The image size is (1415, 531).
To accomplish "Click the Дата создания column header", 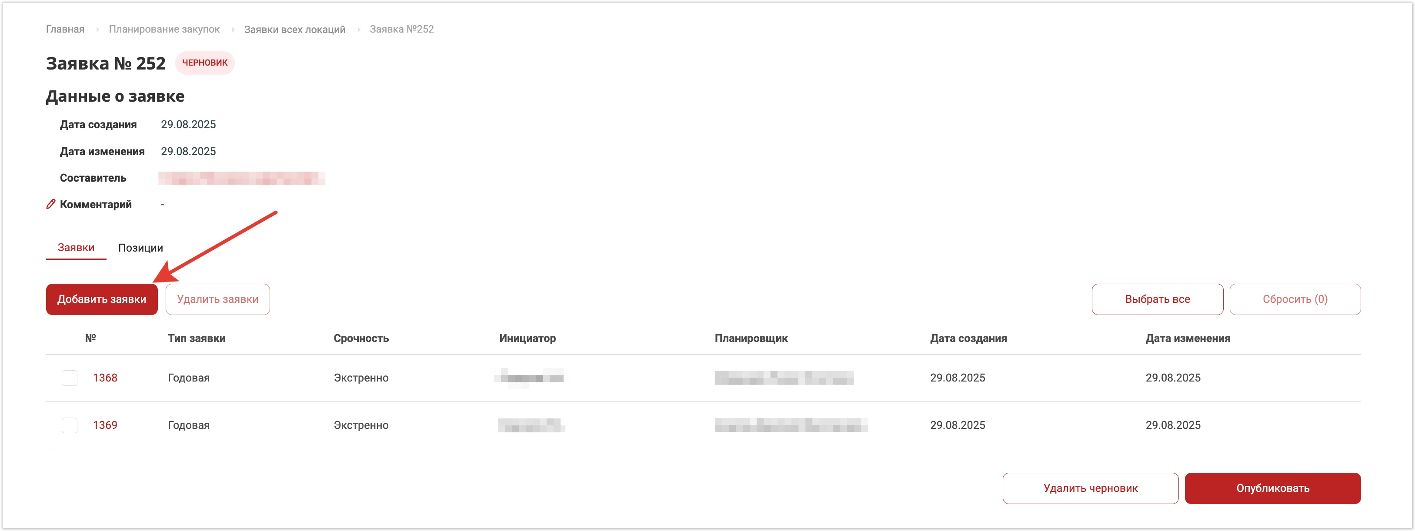I will click(968, 338).
